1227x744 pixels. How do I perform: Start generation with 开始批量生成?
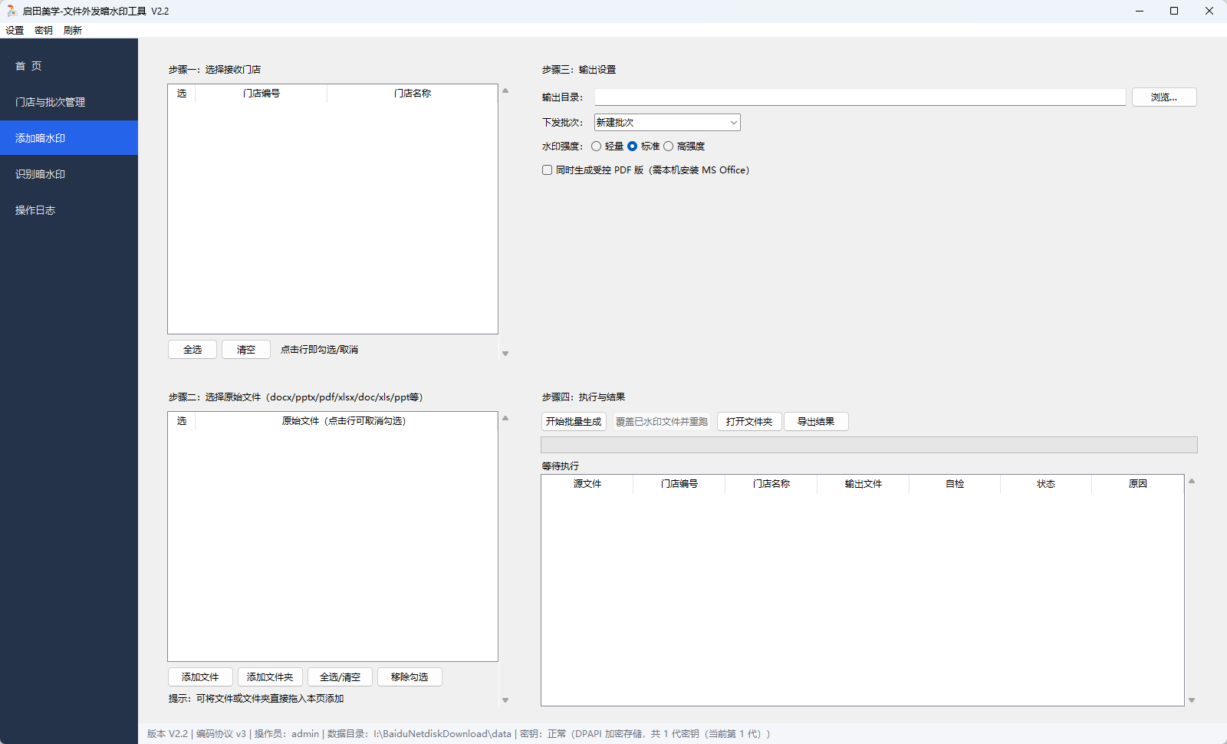point(574,422)
